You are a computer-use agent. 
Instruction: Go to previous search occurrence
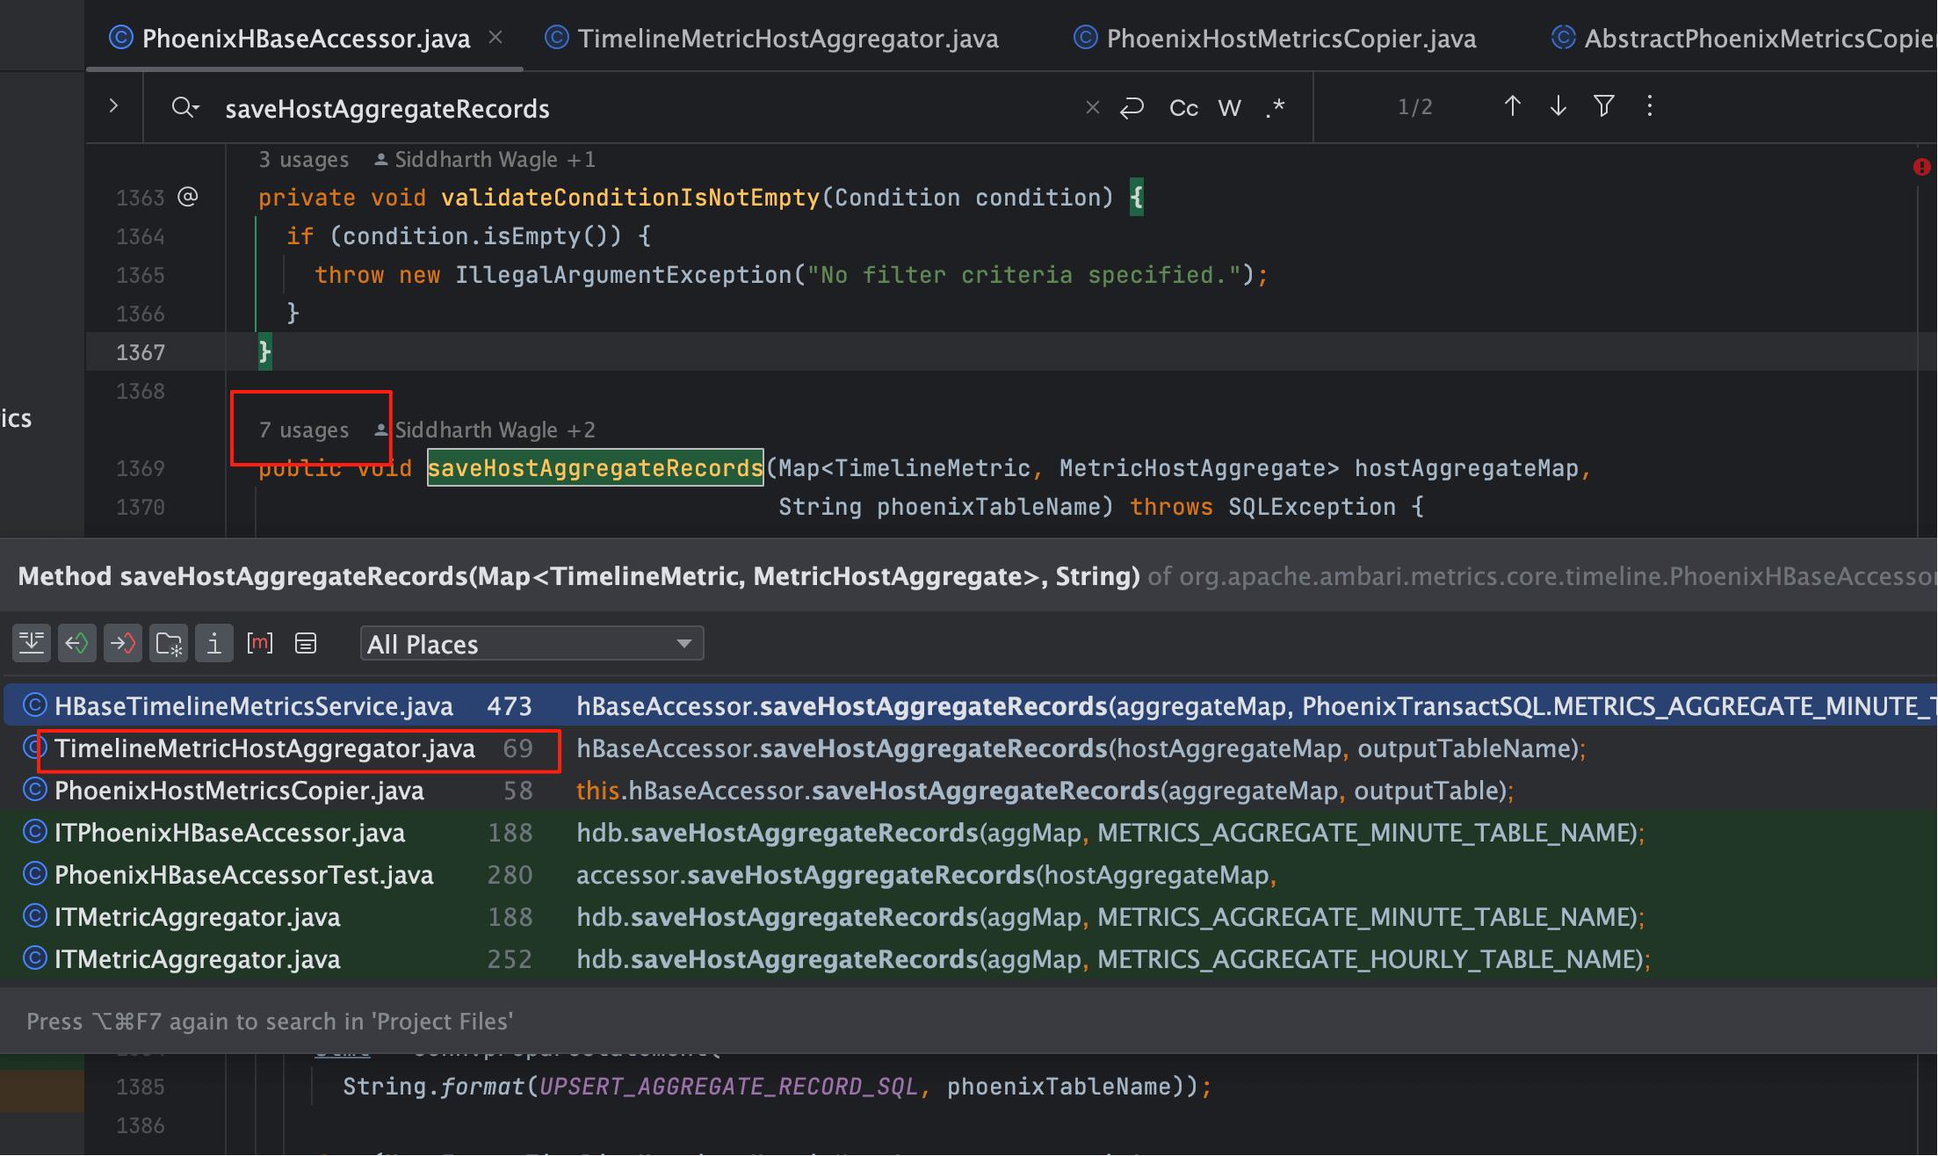(x=1512, y=106)
